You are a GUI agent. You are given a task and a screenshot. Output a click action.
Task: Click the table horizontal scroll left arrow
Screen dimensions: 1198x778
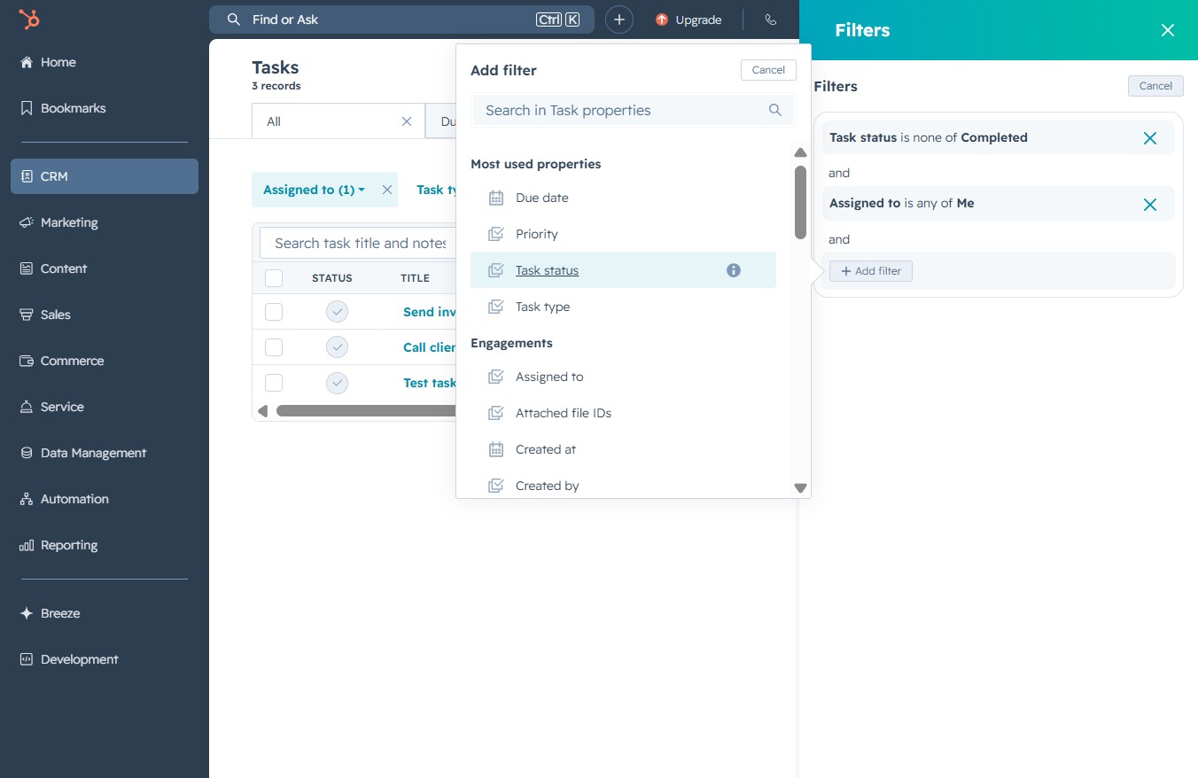point(262,411)
